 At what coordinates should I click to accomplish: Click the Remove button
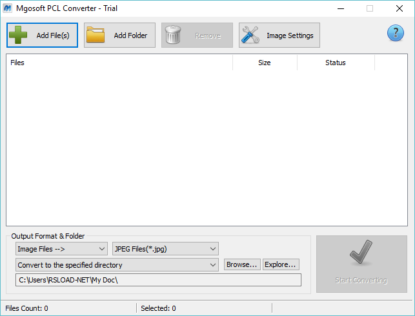[197, 35]
